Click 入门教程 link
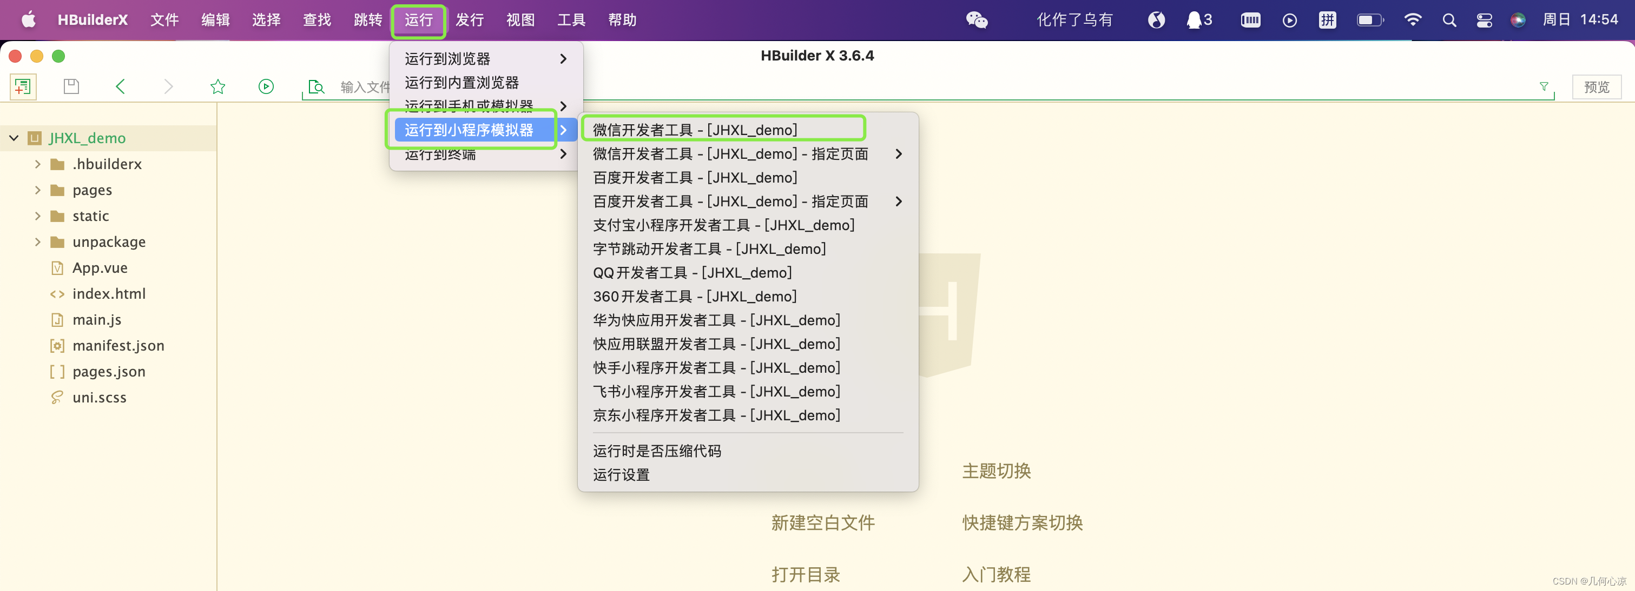1635x591 pixels. pyautogui.click(x=997, y=575)
